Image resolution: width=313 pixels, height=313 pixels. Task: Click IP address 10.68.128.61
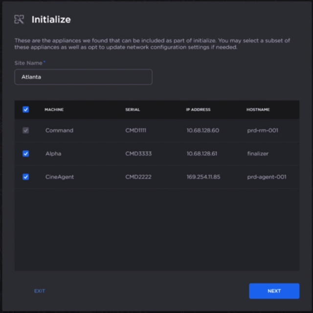[201, 154]
